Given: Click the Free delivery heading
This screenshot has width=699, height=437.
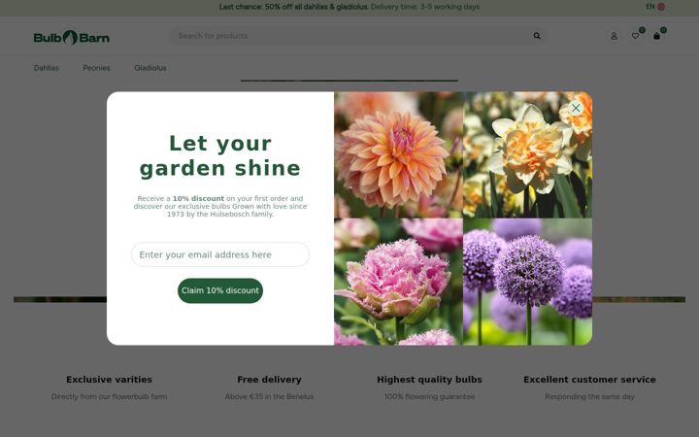Looking at the screenshot, I should [269, 380].
